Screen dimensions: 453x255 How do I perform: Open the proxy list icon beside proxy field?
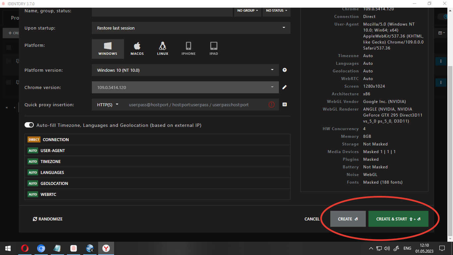285,105
